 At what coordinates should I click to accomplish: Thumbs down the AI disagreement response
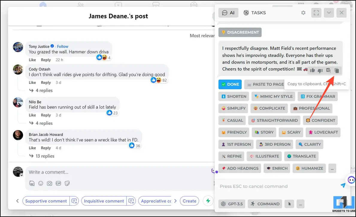click(320, 71)
